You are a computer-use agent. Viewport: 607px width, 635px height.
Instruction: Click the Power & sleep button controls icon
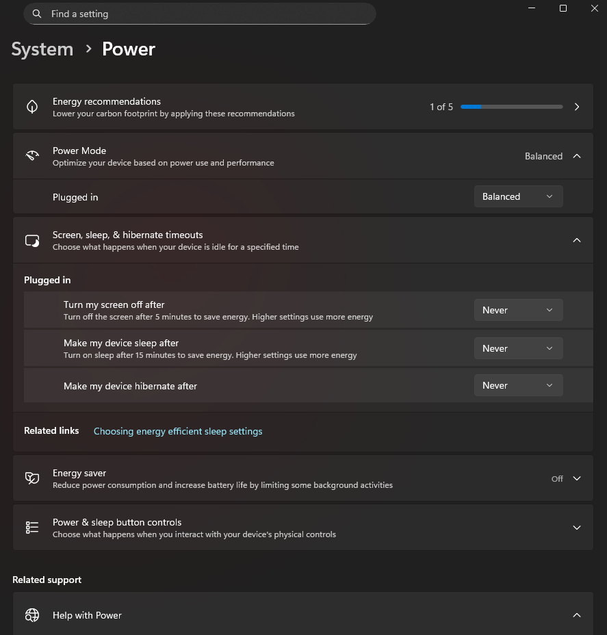pyautogui.click(x=32, y=528)
